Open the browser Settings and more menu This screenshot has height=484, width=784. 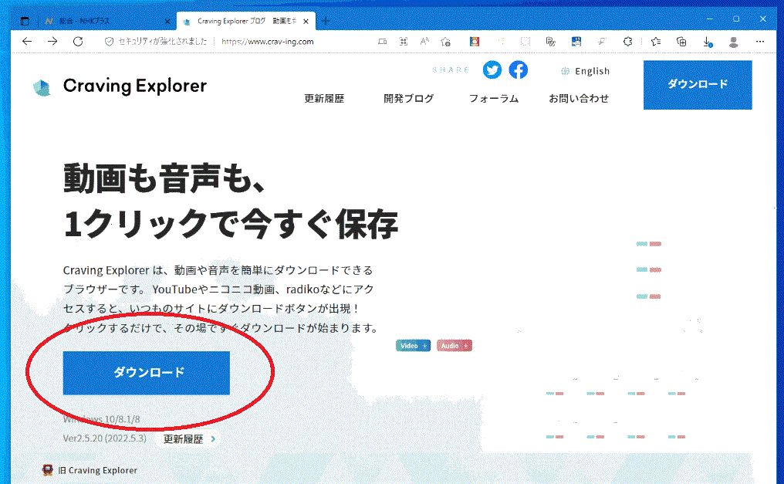click(x=760, y=42)
